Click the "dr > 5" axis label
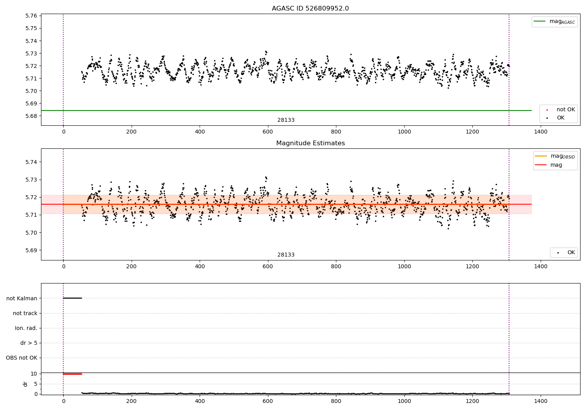This screenshot has width=586, height=410. [29, 343]
